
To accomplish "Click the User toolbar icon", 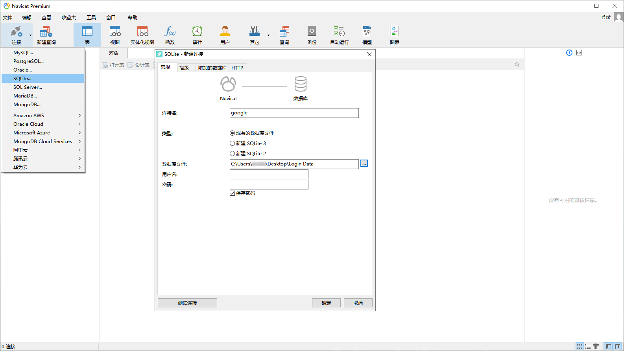I will pos(225,35).
